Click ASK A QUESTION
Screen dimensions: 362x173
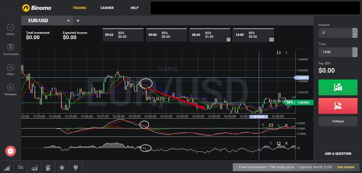tap(338, 154)
